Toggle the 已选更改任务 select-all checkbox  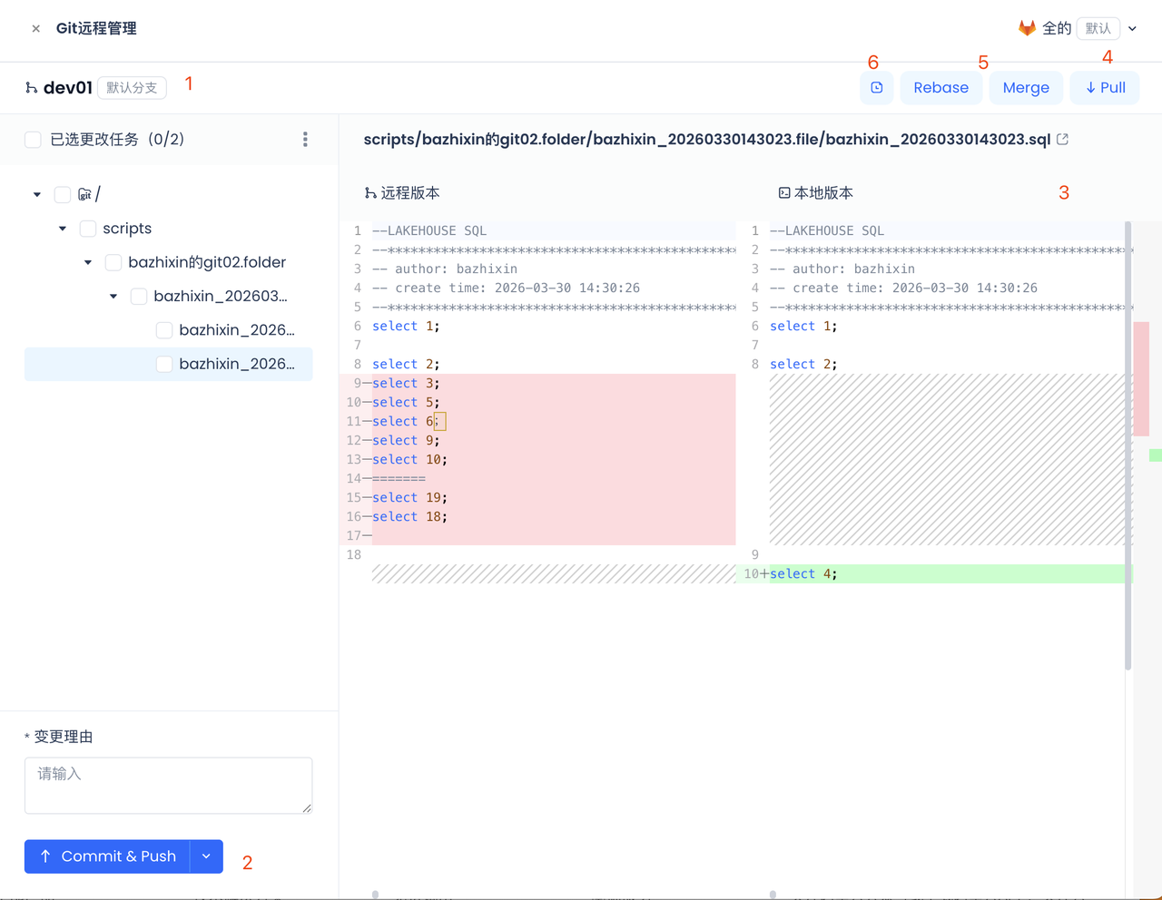click(33, 140)
